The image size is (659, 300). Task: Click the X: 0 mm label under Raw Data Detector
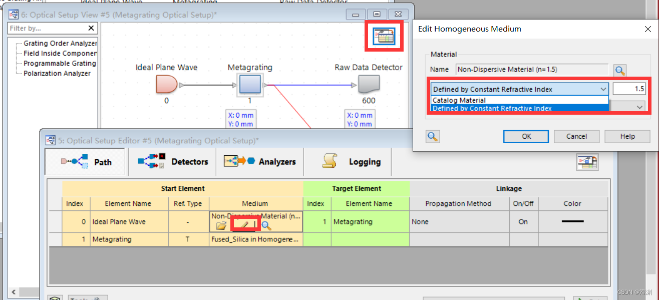(x=359, y=115)
